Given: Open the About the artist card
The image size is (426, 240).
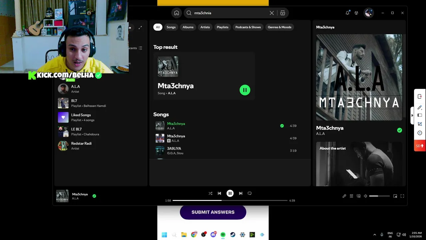Looking at the screenshot, I should [359, 164].
